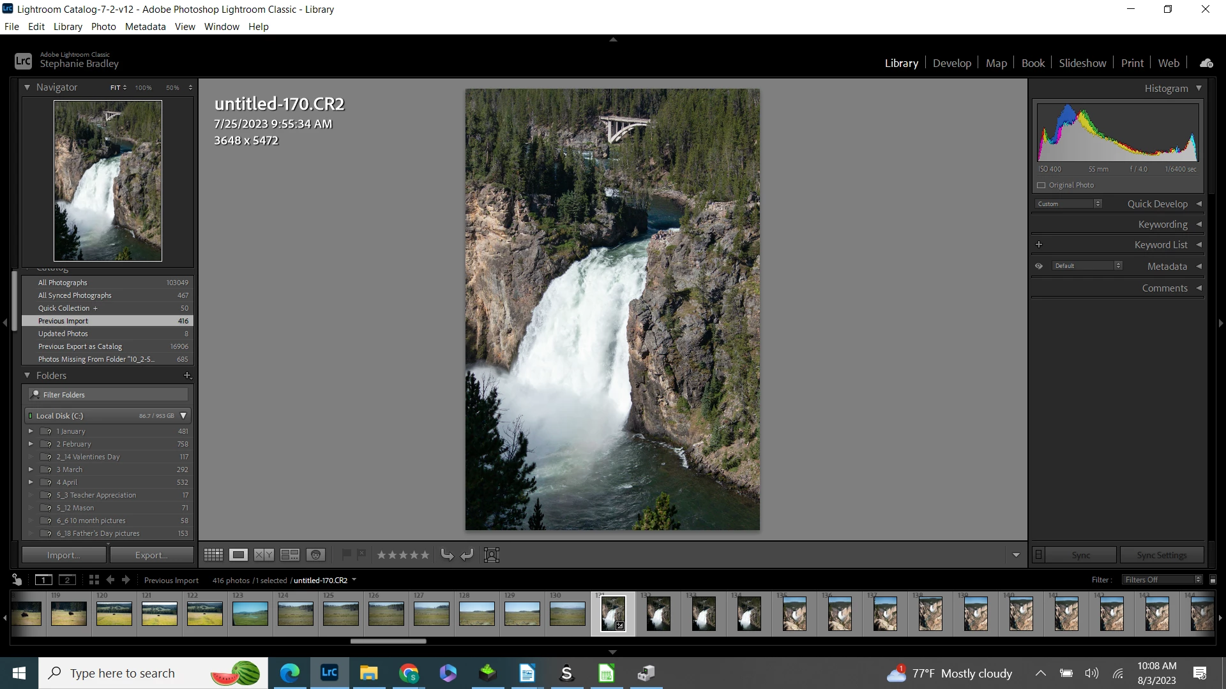Screen dimensions: 1226x689
Task: Switch to Compare view (XY)
Action: point(264,555)
